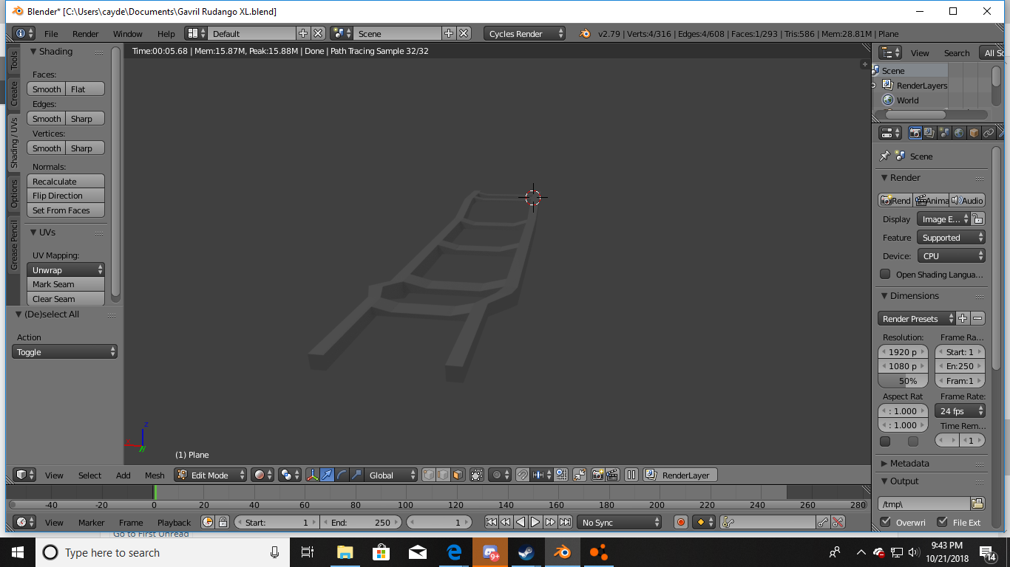The width and height of the screenshot is (1010, 567).
Task: Open the Edit Mode dropdown
Action: click(211, 475)
